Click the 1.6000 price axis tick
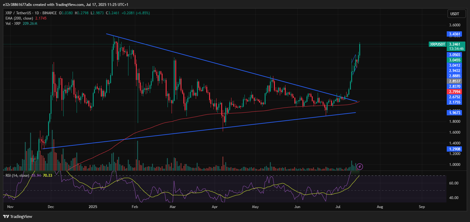 455,132
